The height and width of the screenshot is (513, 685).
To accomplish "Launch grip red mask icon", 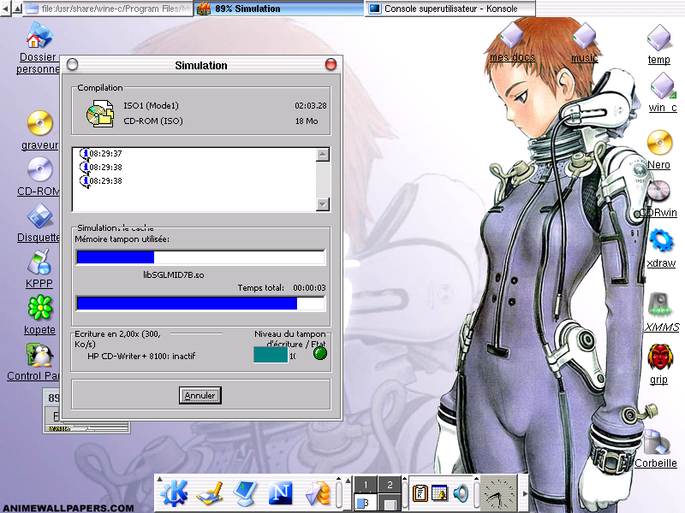I will click(659, 357).
